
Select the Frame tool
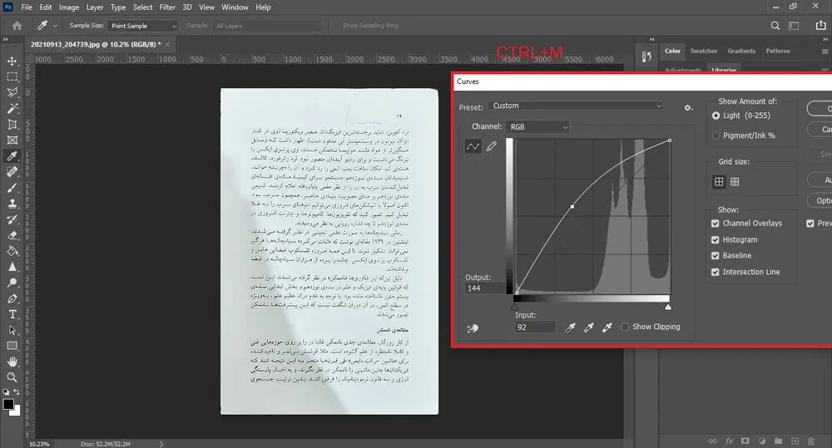pyautogui.click(x=12, y=140)
